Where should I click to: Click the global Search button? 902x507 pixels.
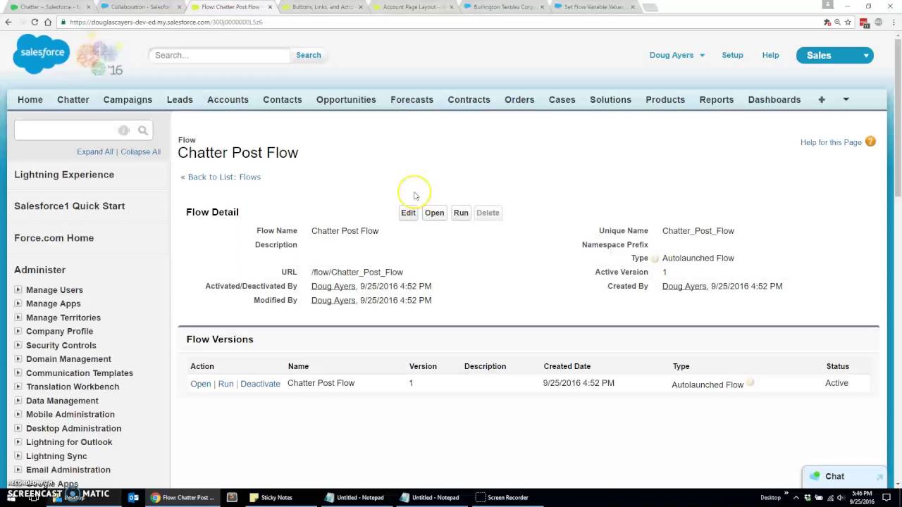point(309,55)
